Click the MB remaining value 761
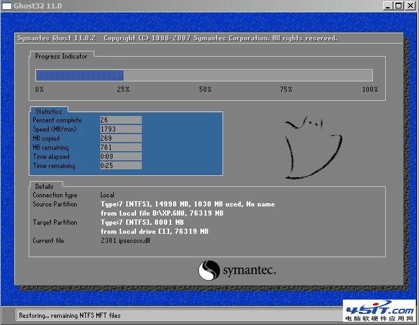 [121, 147]
